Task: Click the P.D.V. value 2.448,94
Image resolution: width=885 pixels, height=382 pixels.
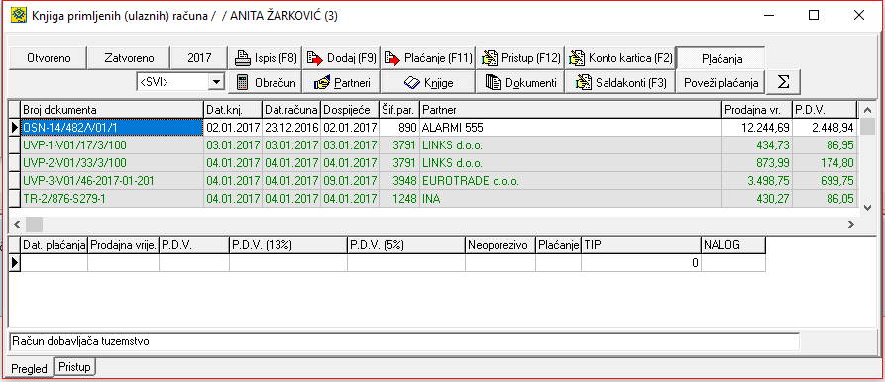Action: click(824, 128)
